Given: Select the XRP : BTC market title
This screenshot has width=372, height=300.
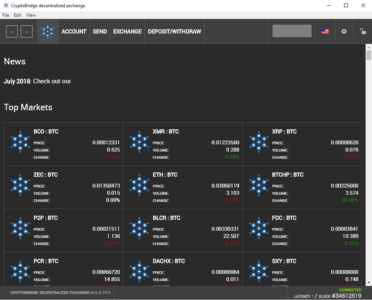Looking at the screenshot, I should click(284, 131).
